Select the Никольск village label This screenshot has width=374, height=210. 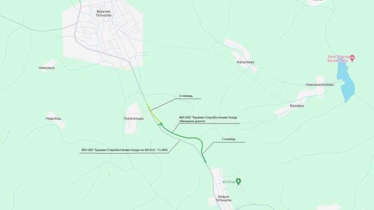[47, 68]
